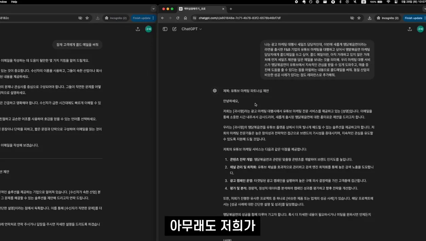Click the user message bubble in left window
This screenshot has width=426, height=241.
77,45
